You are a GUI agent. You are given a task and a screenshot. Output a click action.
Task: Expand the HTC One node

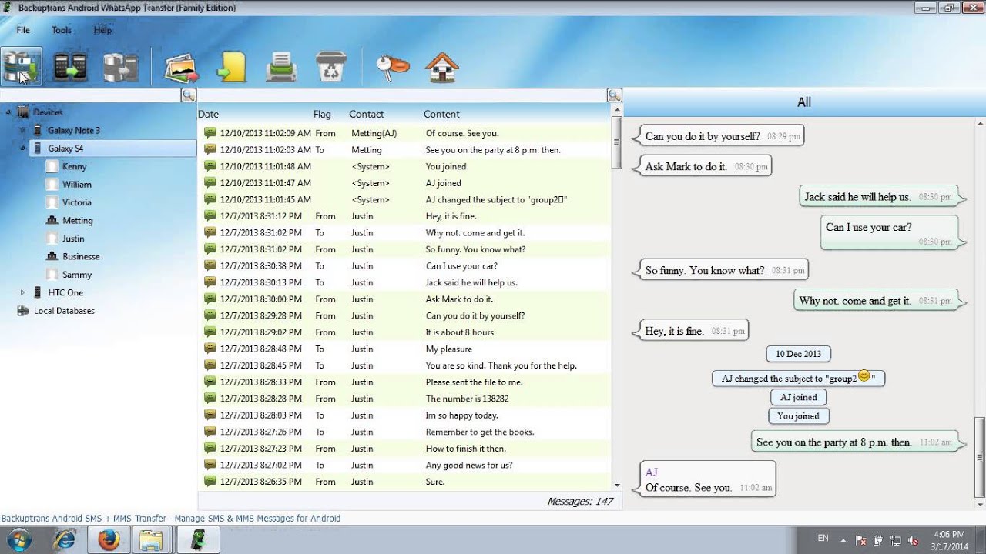pyautogui.click(x=22, y=292)
